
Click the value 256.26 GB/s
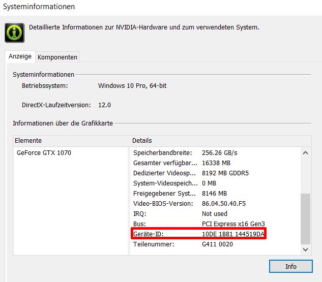tap(220, 153)
